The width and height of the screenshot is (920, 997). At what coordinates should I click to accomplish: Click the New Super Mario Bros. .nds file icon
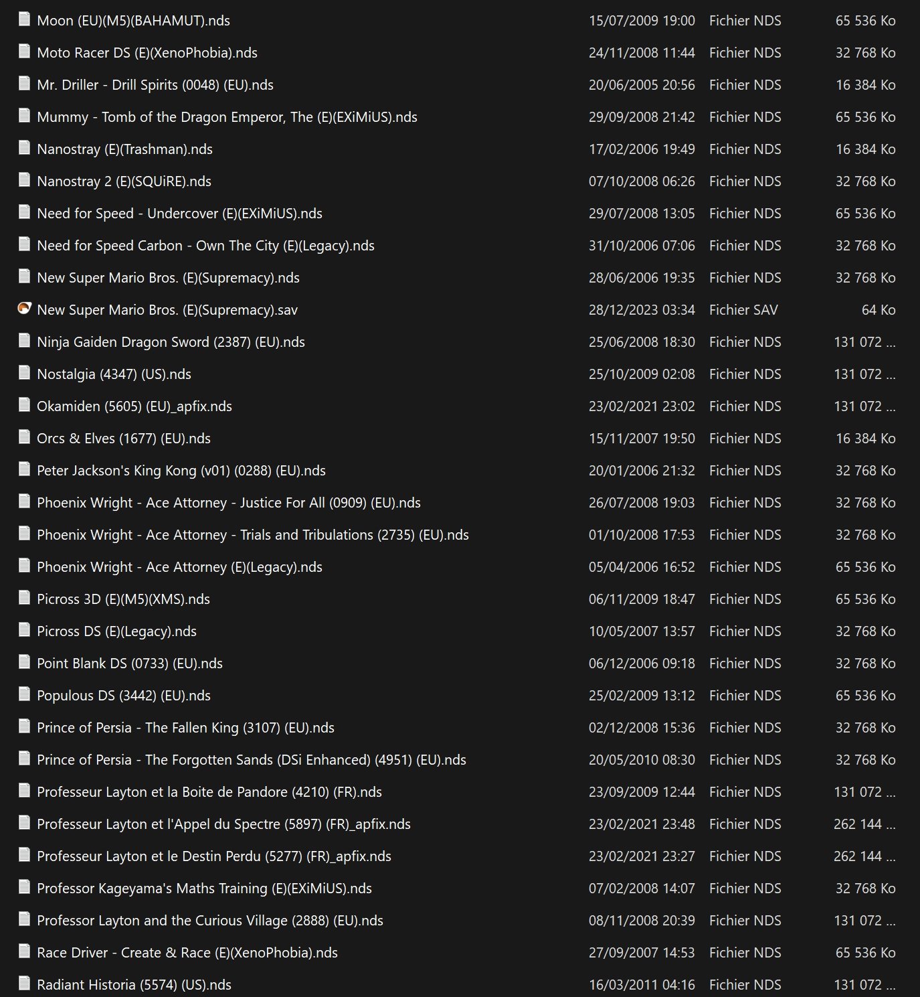pyautogui.click(x=24, y=277)
